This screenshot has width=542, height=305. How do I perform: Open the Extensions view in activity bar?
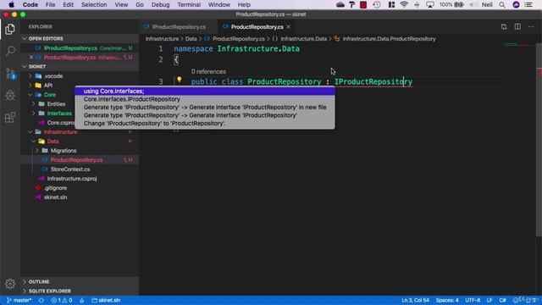tap(10, 117)
